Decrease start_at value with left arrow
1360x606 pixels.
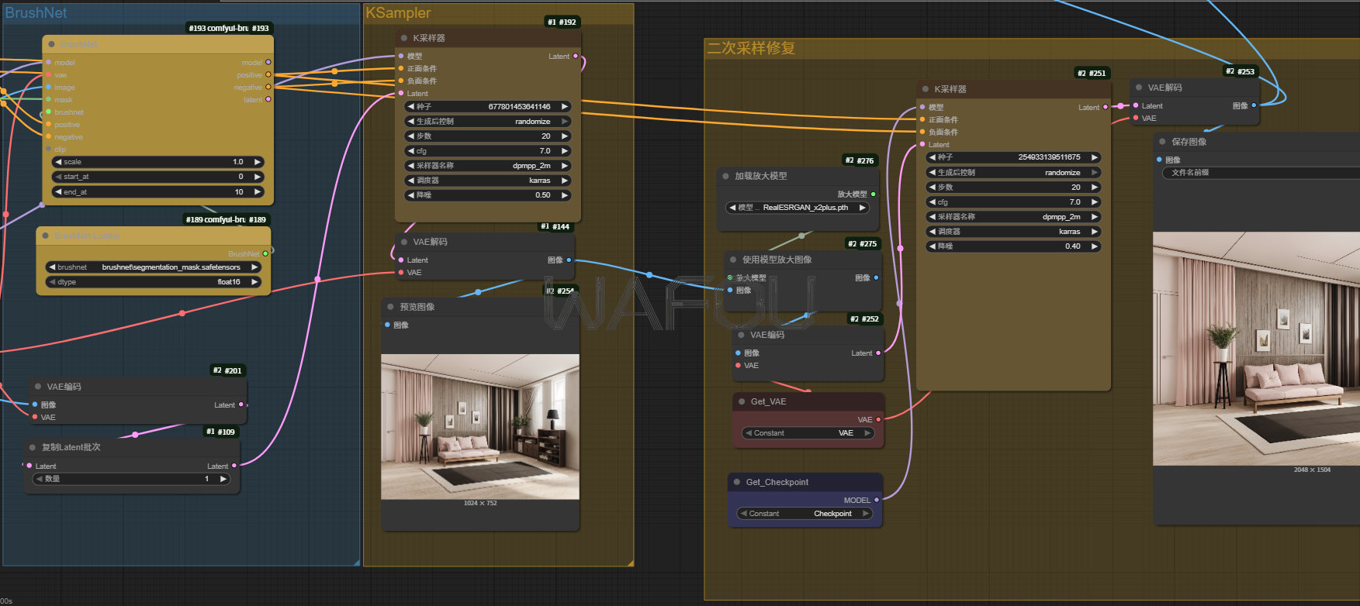[x=58, y=177]
